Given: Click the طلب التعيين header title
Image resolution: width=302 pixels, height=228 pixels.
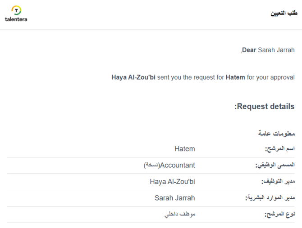Looking at the screenshot, I should pos(284,13).
